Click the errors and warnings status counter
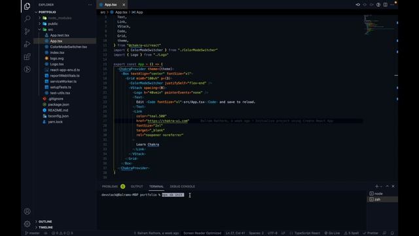Image resolution: width=419 pixels, height=236 pixels. tap(63, 233)
